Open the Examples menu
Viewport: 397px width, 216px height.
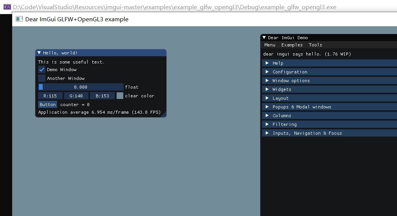pos(292,44)
